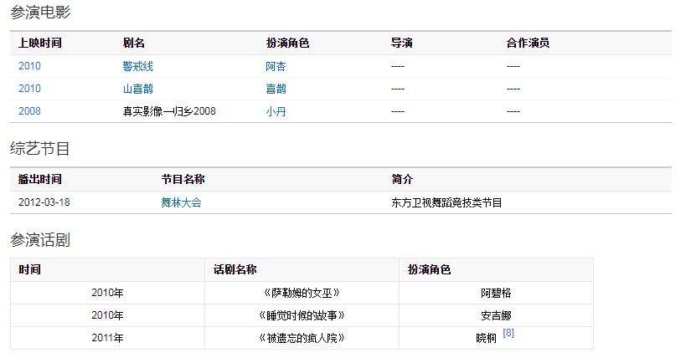This screenshot has width=691, height=358.
Task: Click the 东方卫视舞蹈竞技类节目 description text
Action: click(x=446, y=202)
